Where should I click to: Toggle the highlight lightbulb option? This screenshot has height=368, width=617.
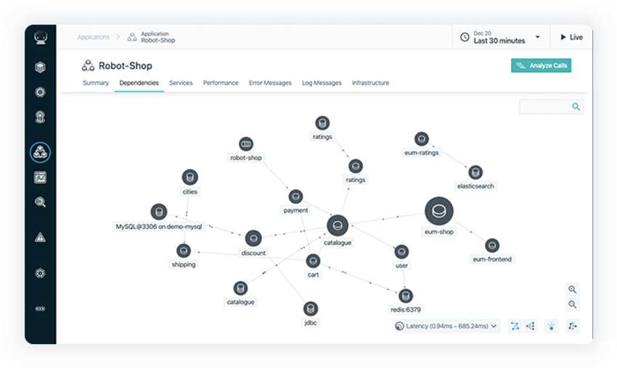tap(552, 326)
